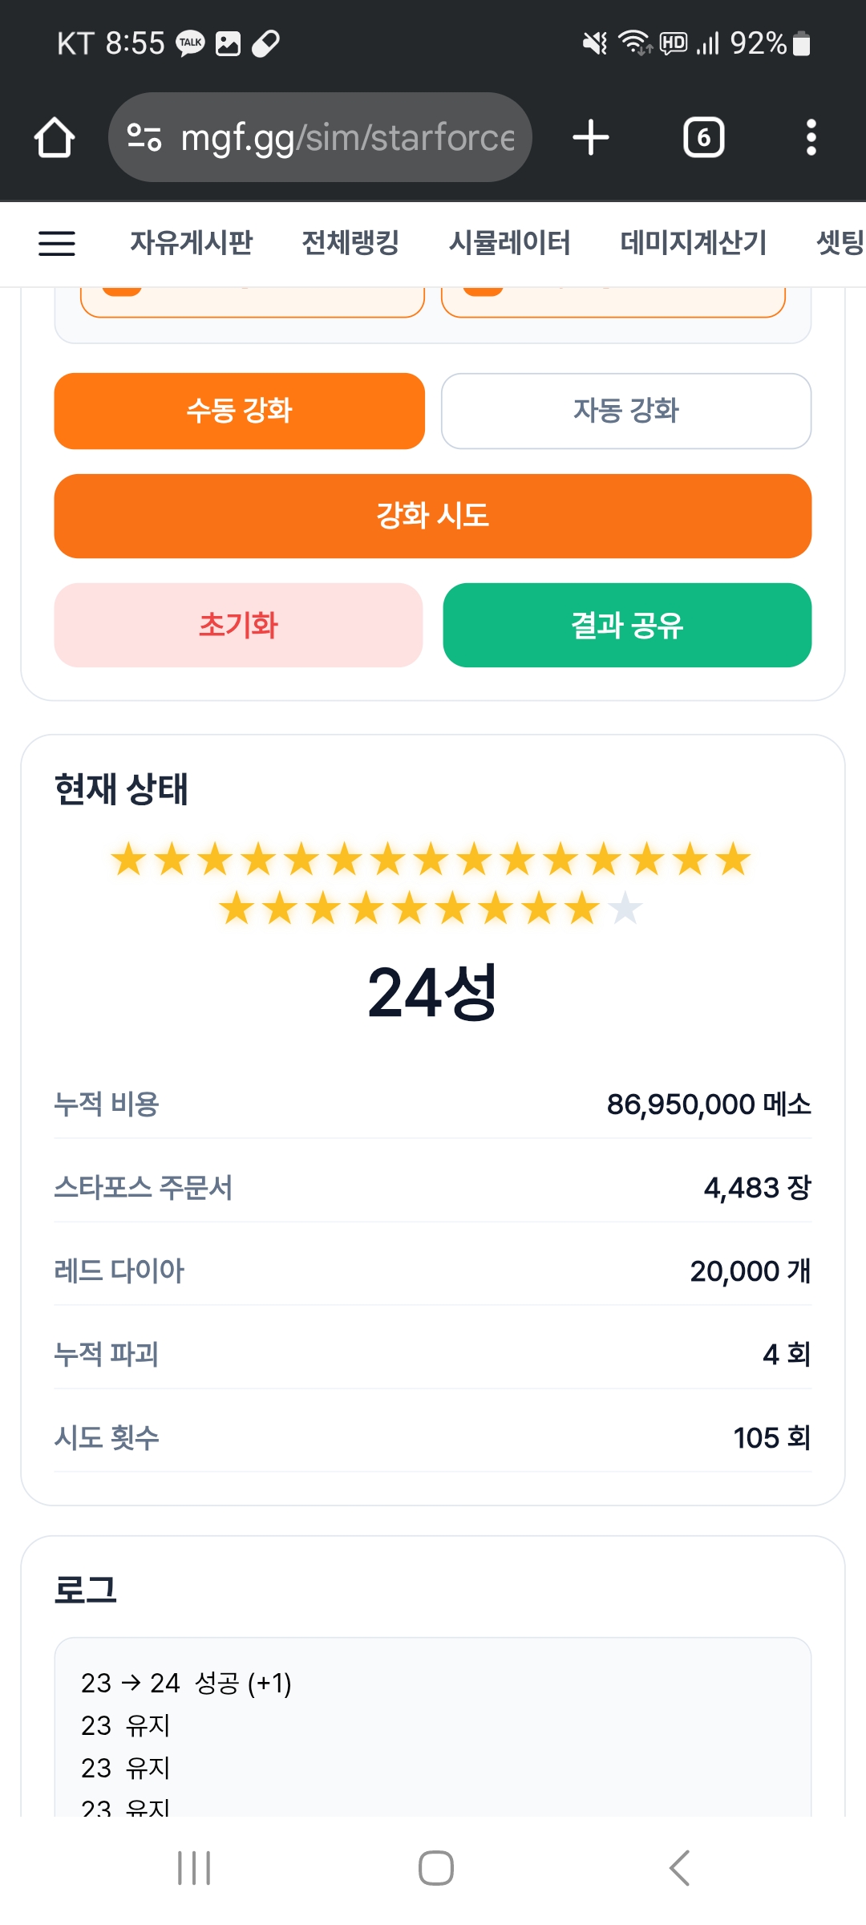Open the hamburger navigation menu
Viewport: 866px width, 1925px height.
(x=57, y=243)
